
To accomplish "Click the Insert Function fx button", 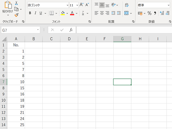I will (x=71, y=30).
